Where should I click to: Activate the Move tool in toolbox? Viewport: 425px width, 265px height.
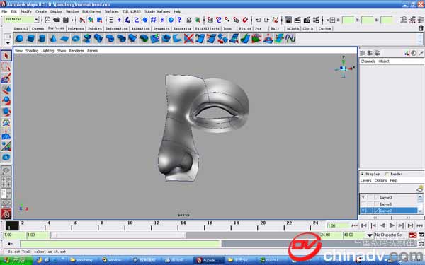pyautogui.click(x=6, y=90)
